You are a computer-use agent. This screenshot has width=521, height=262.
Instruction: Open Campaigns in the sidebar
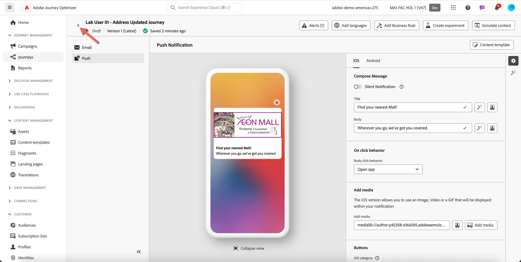(27, 46)
